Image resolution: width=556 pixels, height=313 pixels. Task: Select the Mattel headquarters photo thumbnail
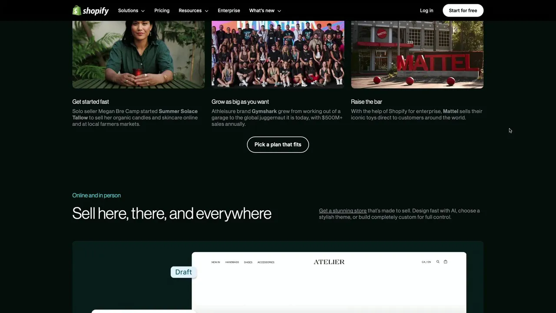pyautogui.click(x=417, y=54)
